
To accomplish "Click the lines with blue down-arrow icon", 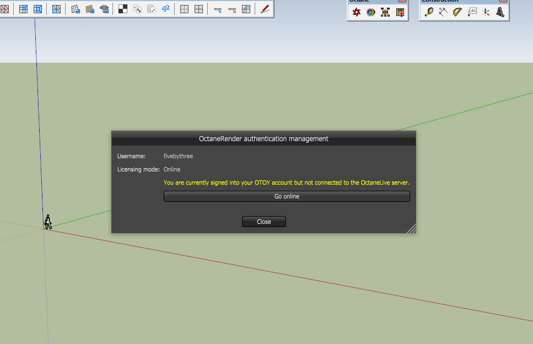I will (x=218, y=9).
